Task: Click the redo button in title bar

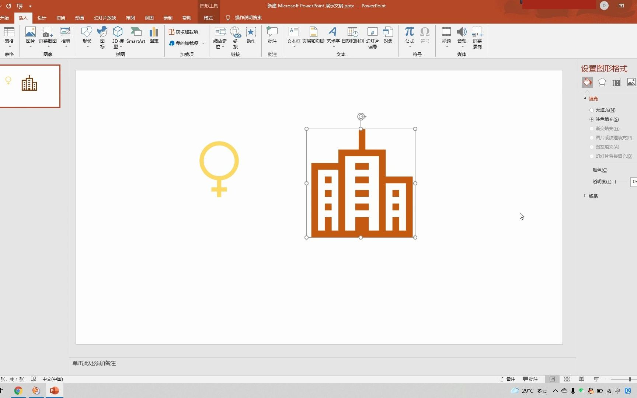Action: pos(9,6)
